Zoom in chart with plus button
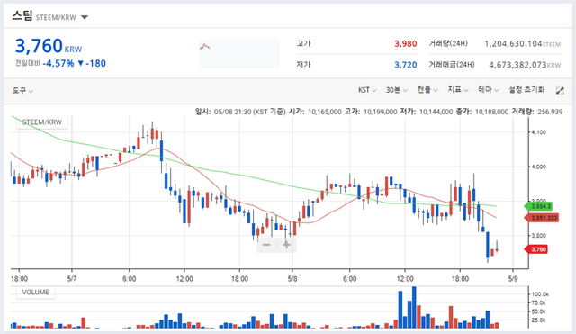The width and height of the screenshot is (576, 334). pyautogui.click(x=286, y=245)
